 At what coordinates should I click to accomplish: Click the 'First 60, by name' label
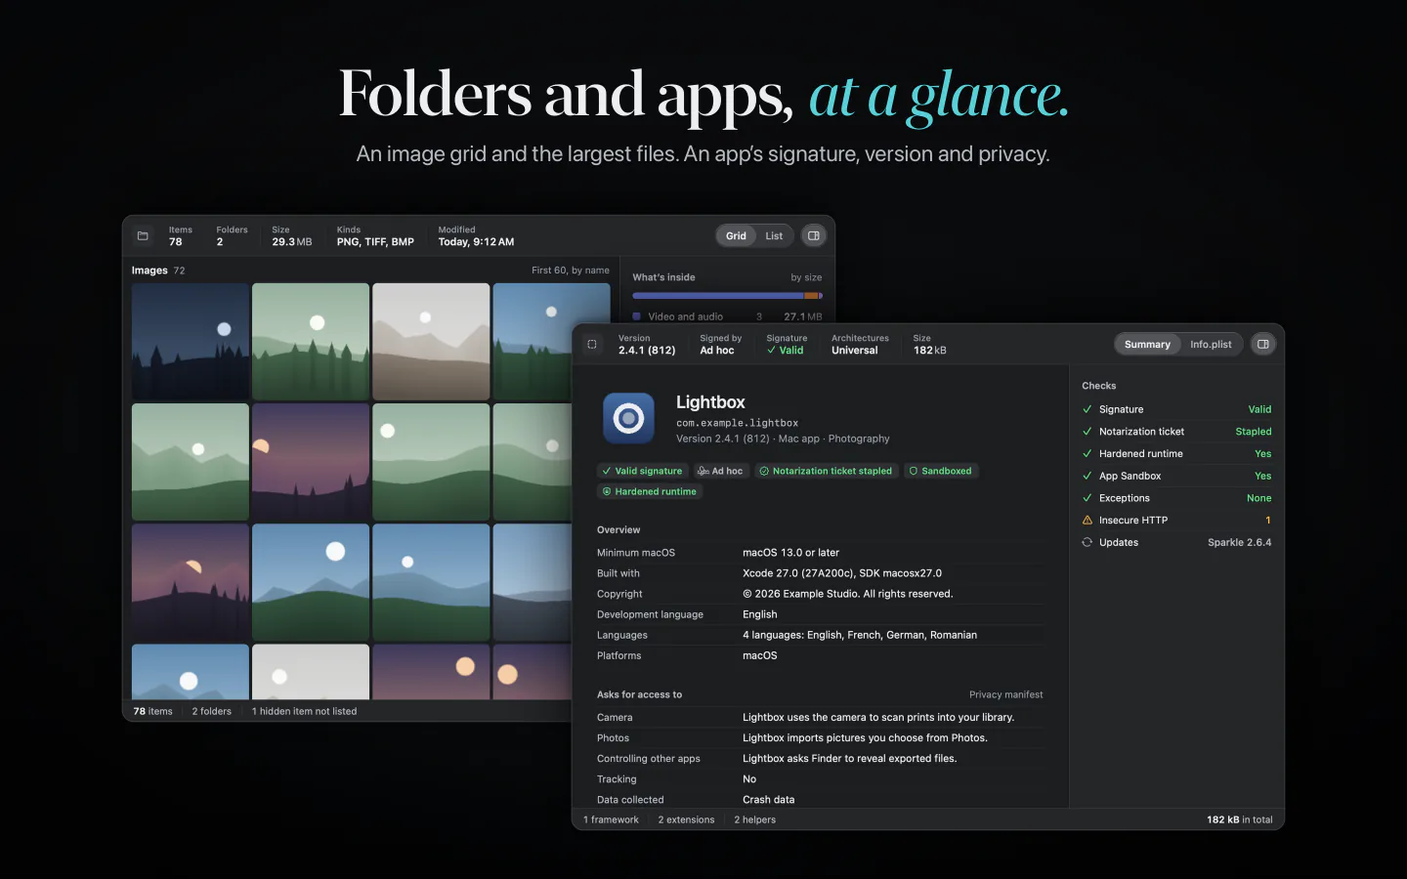571,271
